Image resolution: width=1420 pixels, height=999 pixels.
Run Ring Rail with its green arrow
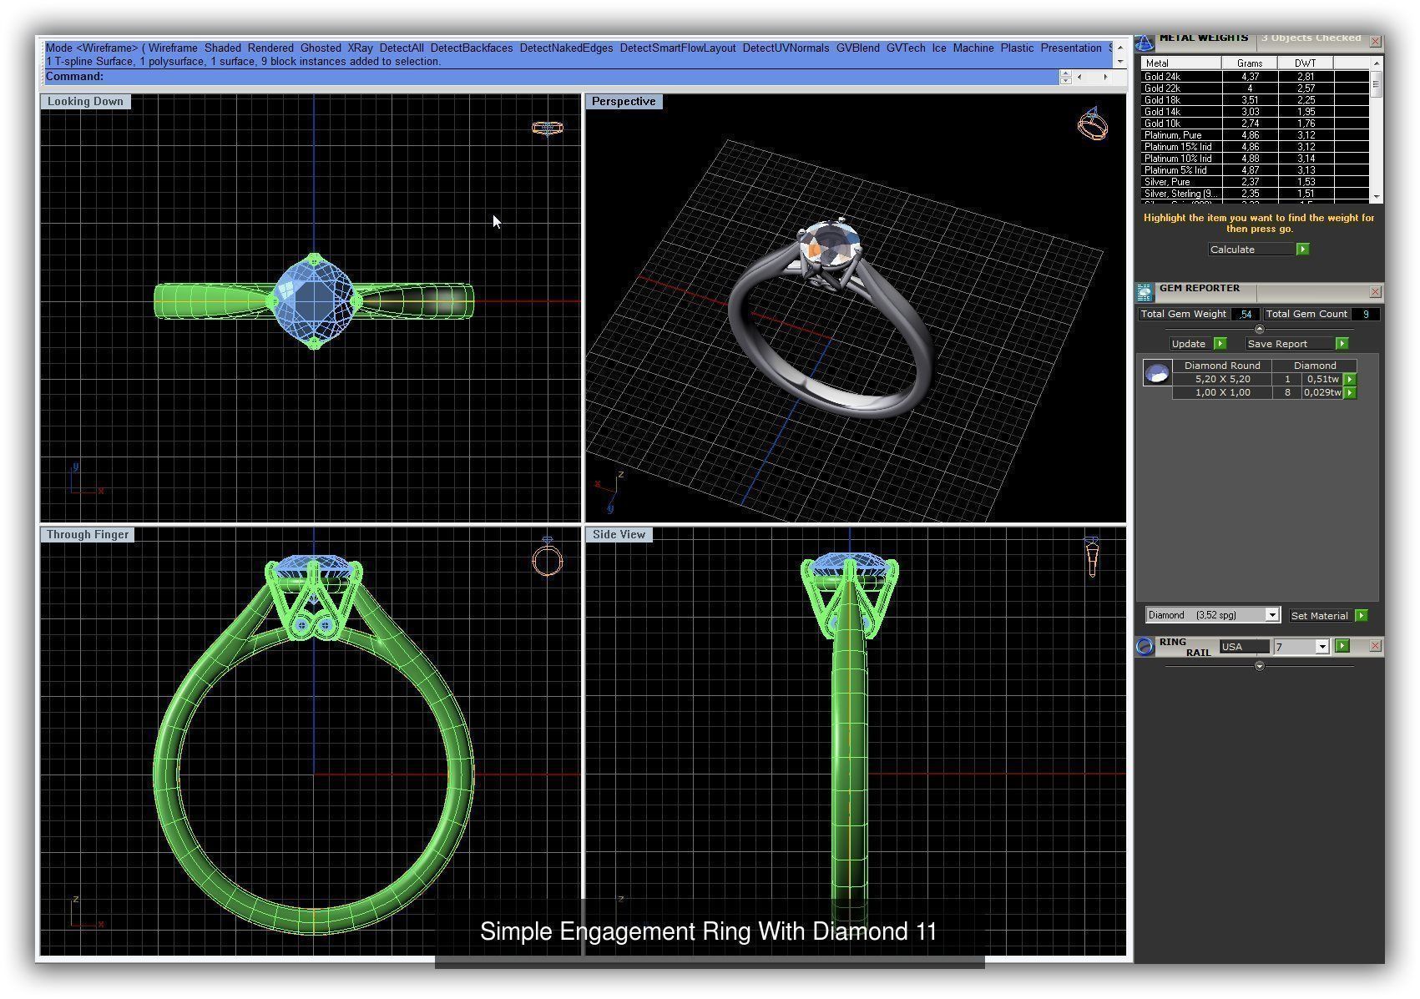[1342, 646]
